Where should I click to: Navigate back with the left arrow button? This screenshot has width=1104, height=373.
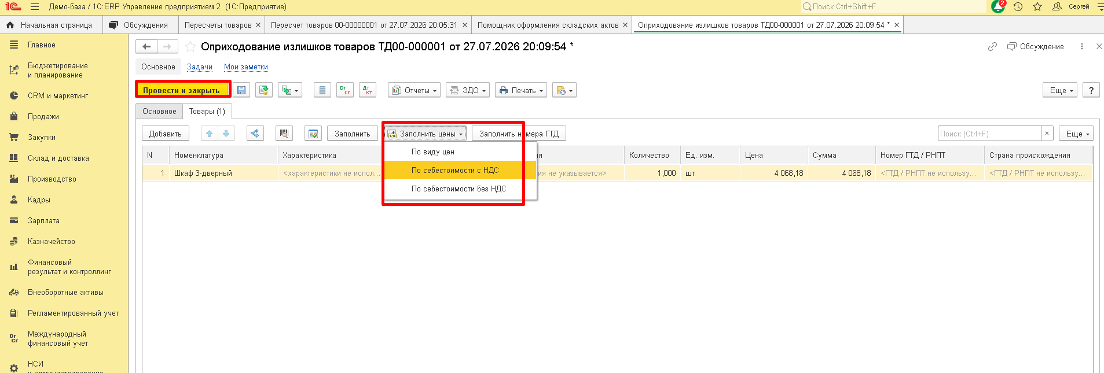coord(146,47)
